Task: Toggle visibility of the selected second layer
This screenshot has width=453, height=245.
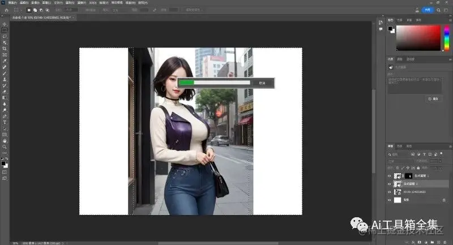Action: click(389, 184)
